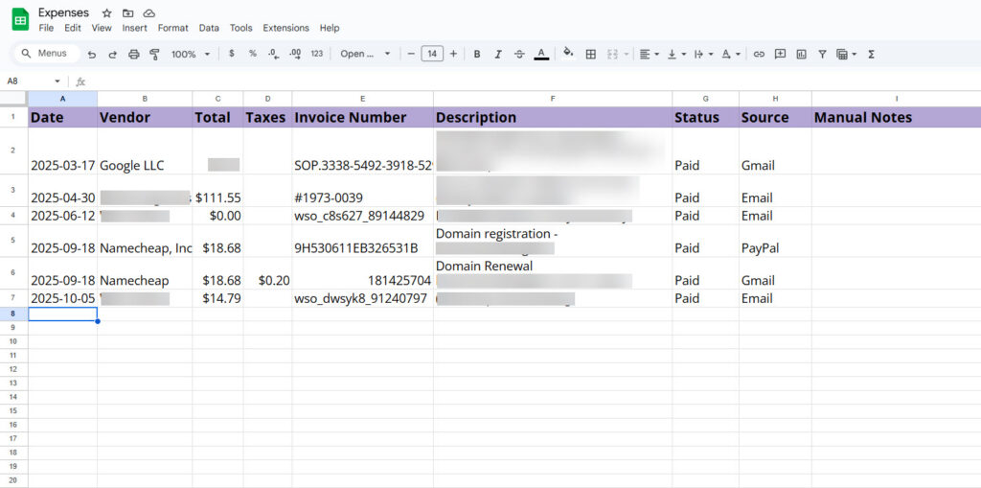981x488 pixels.
Task: Format as percent icon
Action: (253, 54)
